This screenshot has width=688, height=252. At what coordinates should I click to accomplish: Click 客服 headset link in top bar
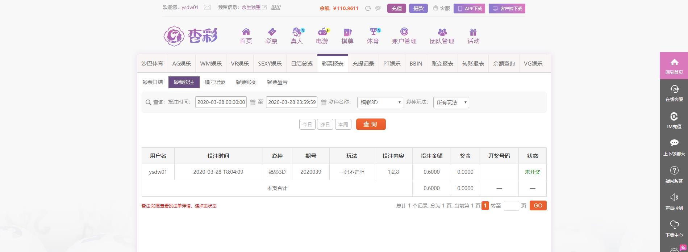point(441,8)
